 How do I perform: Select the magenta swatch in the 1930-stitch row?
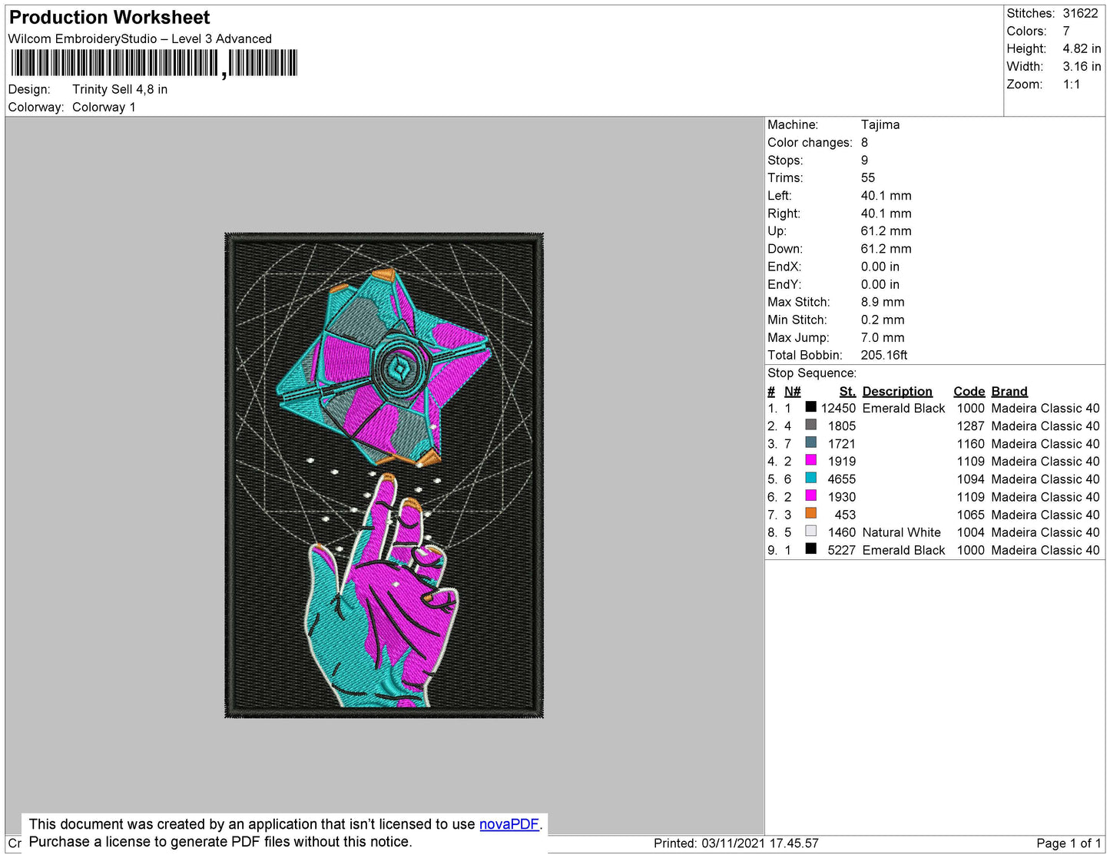click(810, 495)
